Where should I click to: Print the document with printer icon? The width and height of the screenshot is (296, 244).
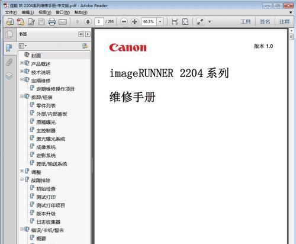pyautogui.click(x=52, y=21)
